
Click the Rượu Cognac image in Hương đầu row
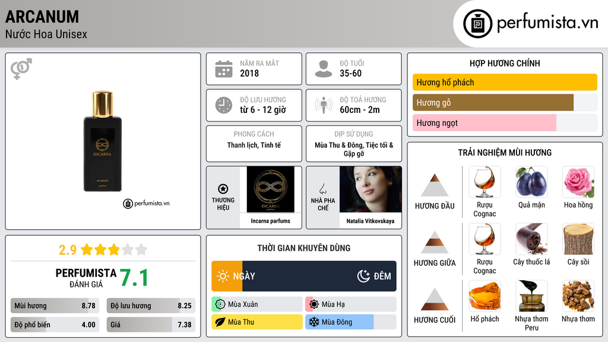click(x=484, y=182)
